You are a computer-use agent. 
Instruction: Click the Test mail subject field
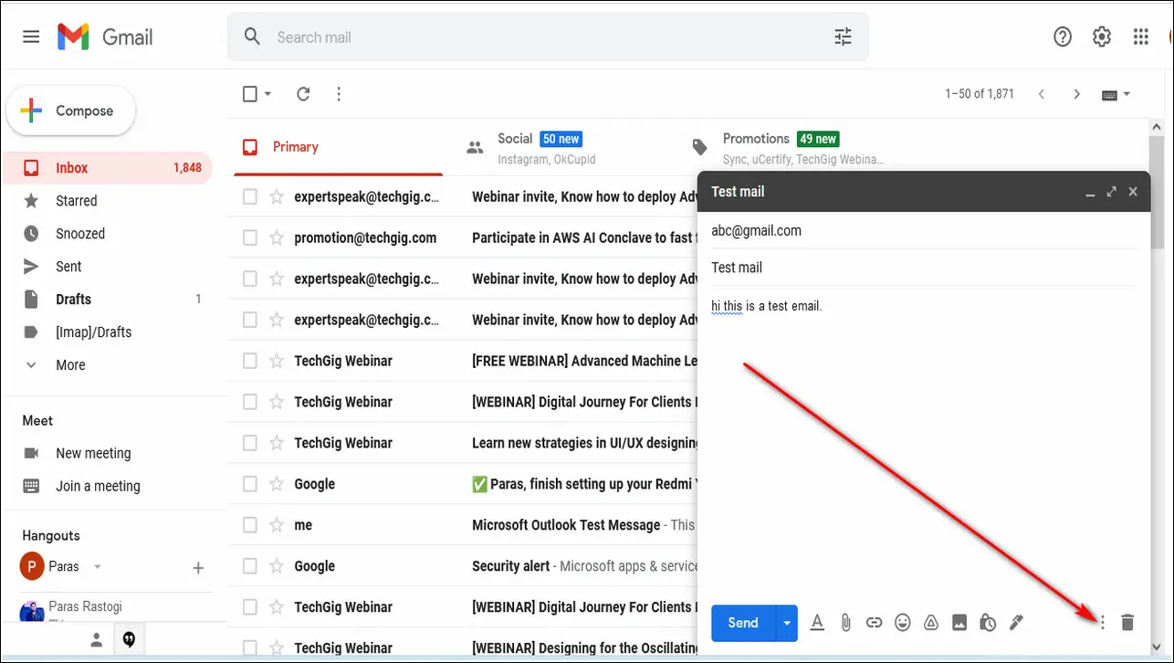[923, 268]
